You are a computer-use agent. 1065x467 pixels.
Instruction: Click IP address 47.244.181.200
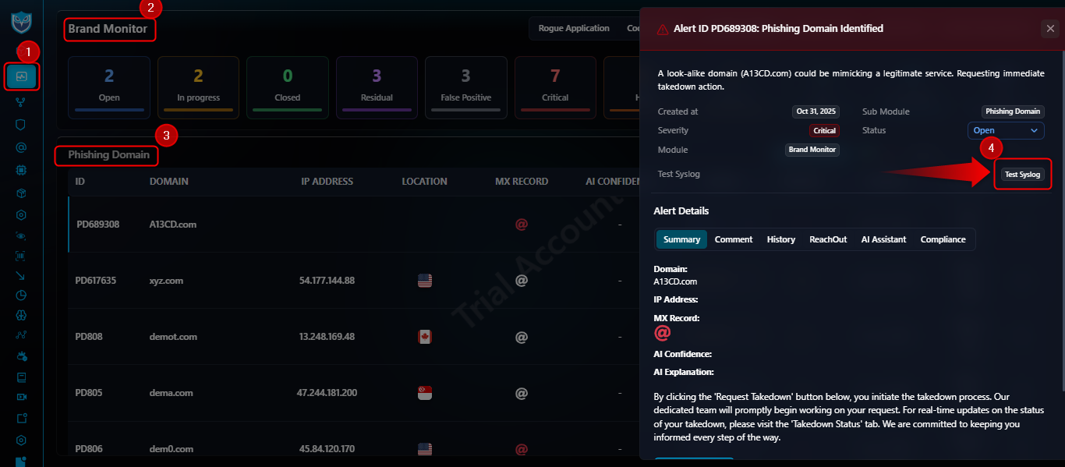click(x=327, y=393)
